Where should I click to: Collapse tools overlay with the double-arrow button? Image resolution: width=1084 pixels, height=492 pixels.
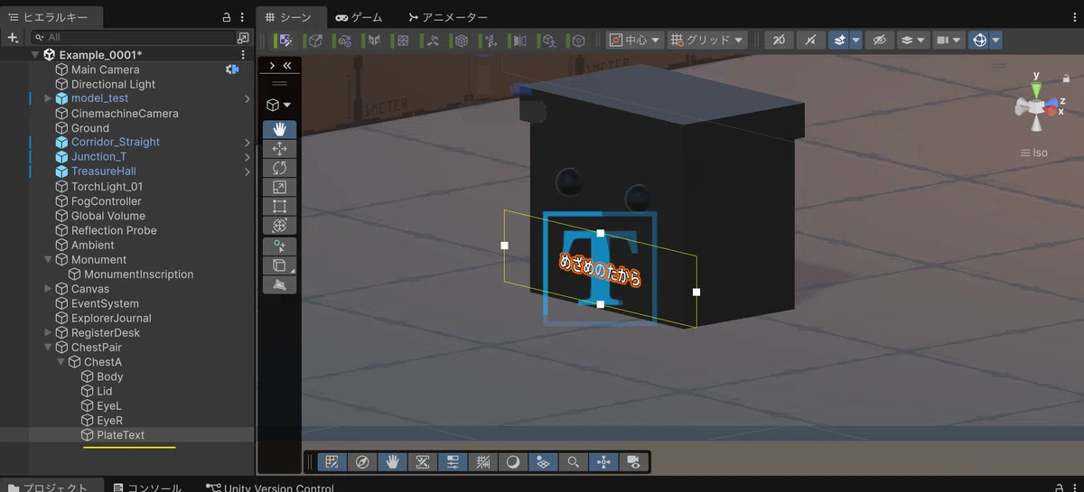pos(287,66)
